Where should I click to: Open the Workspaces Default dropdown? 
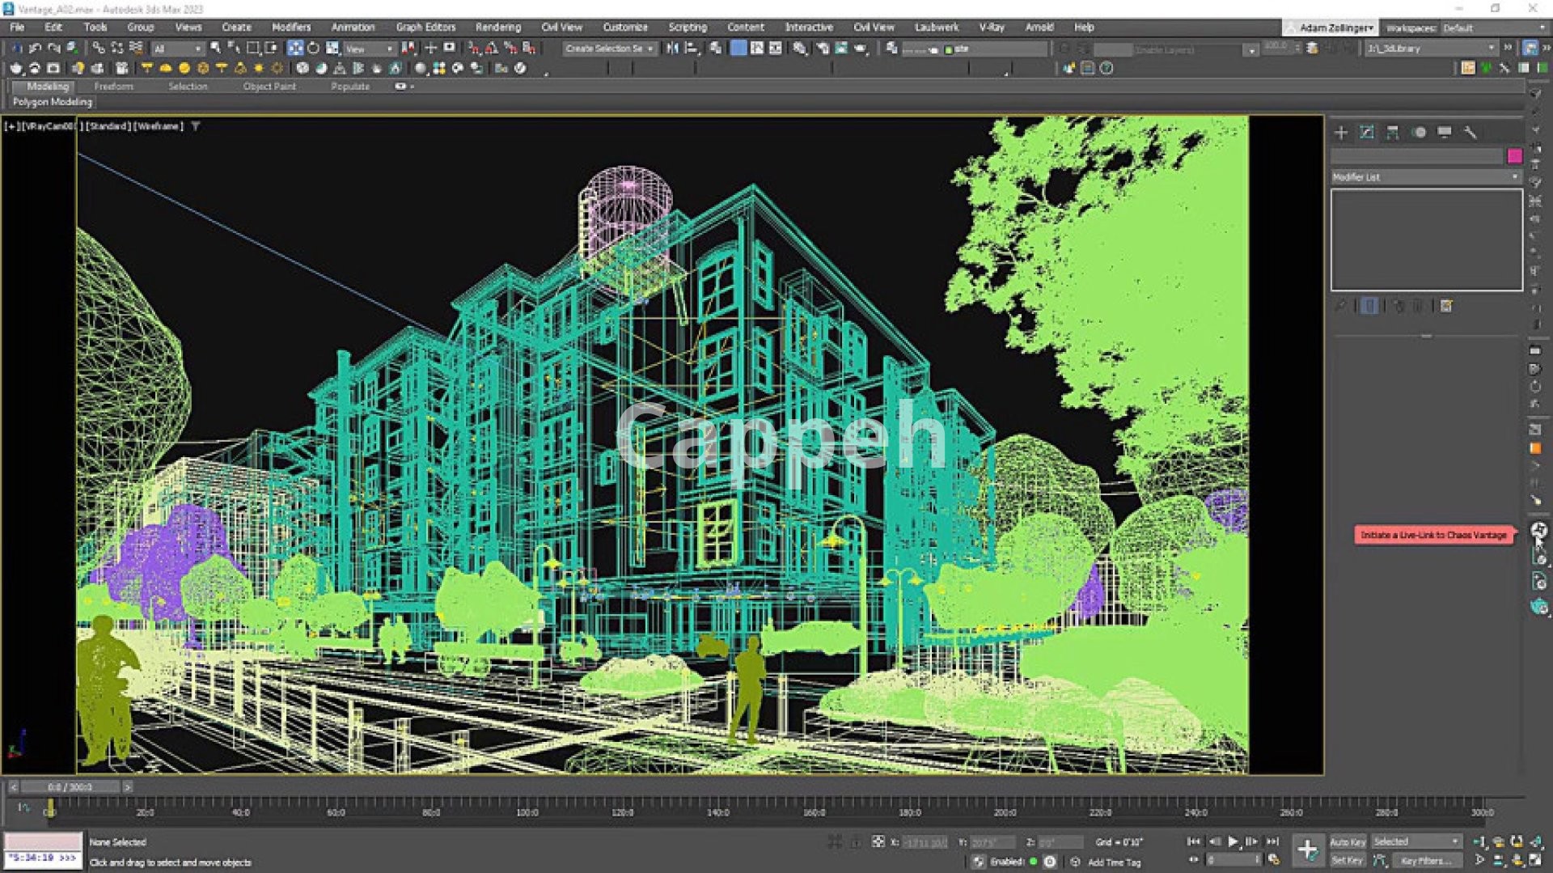[1488, 28]
